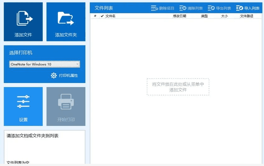Click the message 请添加文档或文件夹到列表
The height and width of the screenshot is (166, 264).
click(x=33, y=136)
